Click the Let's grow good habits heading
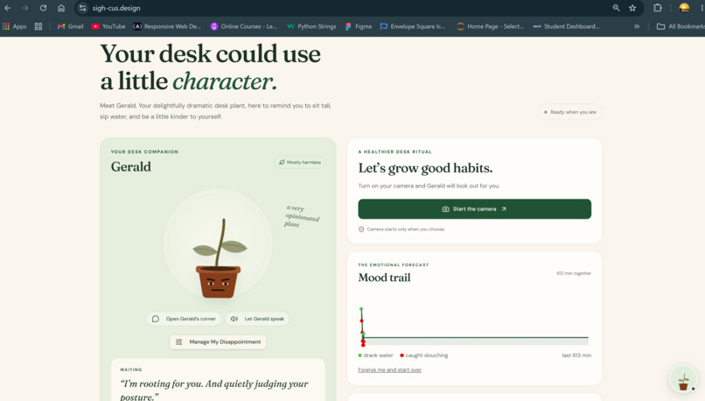Image resolution: width=705 pixels, height=401 pixels. pos(425,168)
